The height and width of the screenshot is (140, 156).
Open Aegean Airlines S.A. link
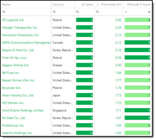coord(16,65)
